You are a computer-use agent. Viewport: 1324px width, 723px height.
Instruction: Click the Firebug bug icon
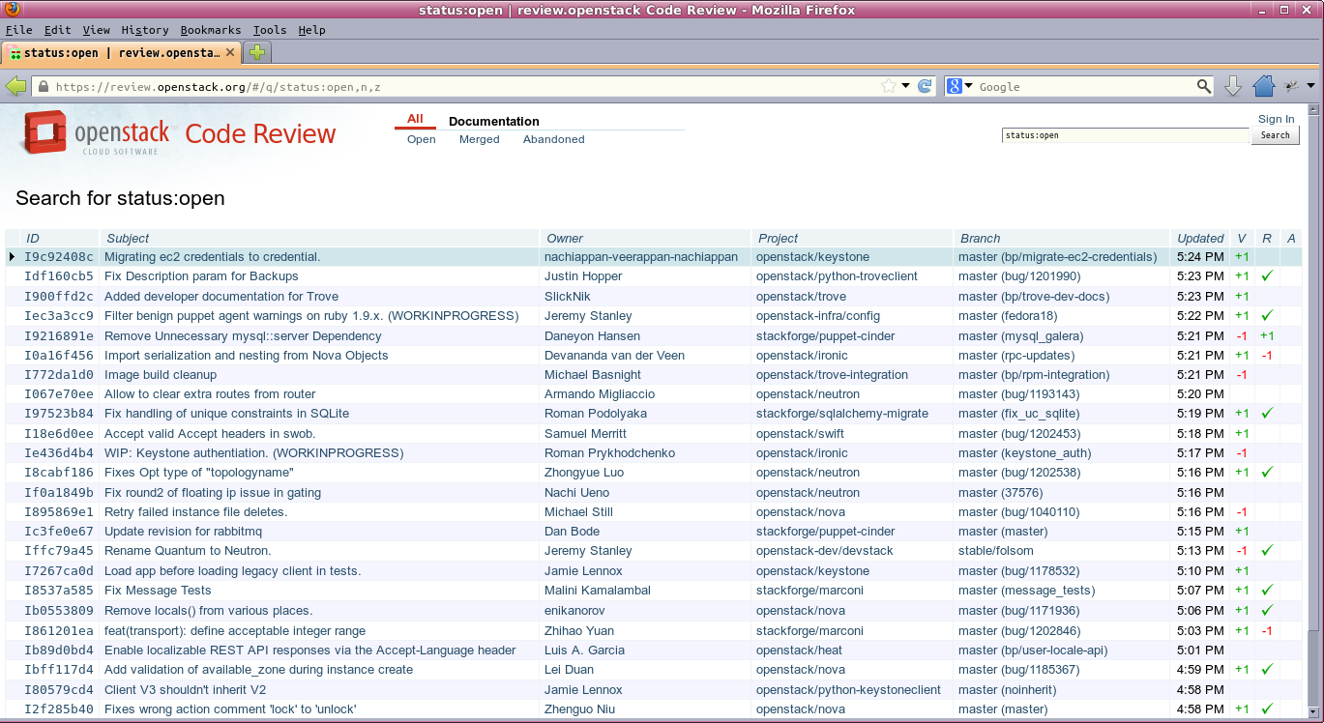[x=1291, y=86]
